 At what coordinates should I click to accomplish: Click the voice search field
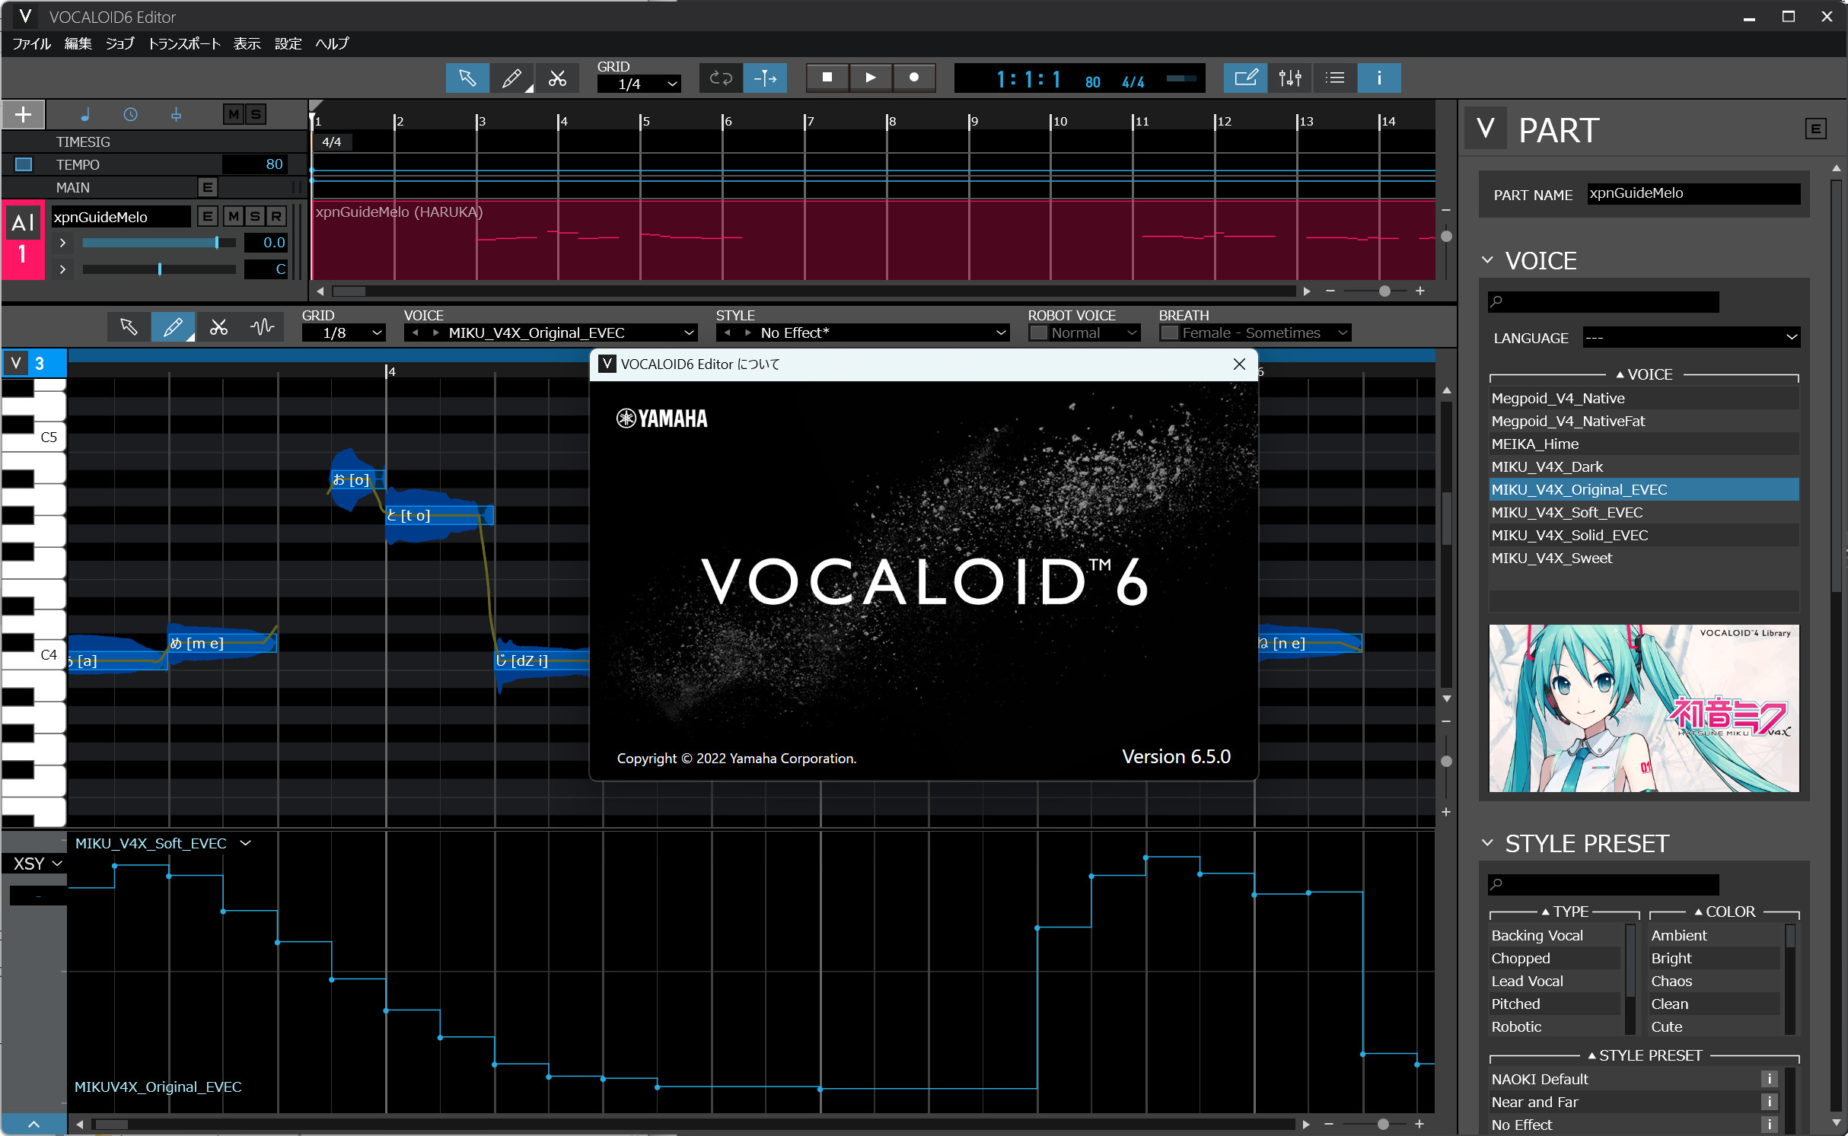coord(1604,301)
